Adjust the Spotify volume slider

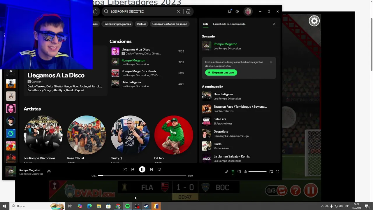pyautogui.click(x=257, y=172)
